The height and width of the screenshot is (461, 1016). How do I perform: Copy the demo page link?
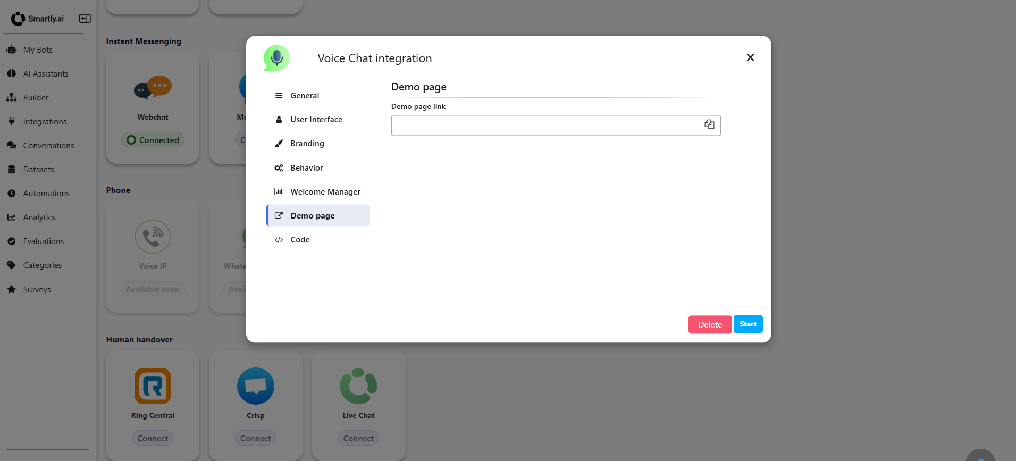709,124
